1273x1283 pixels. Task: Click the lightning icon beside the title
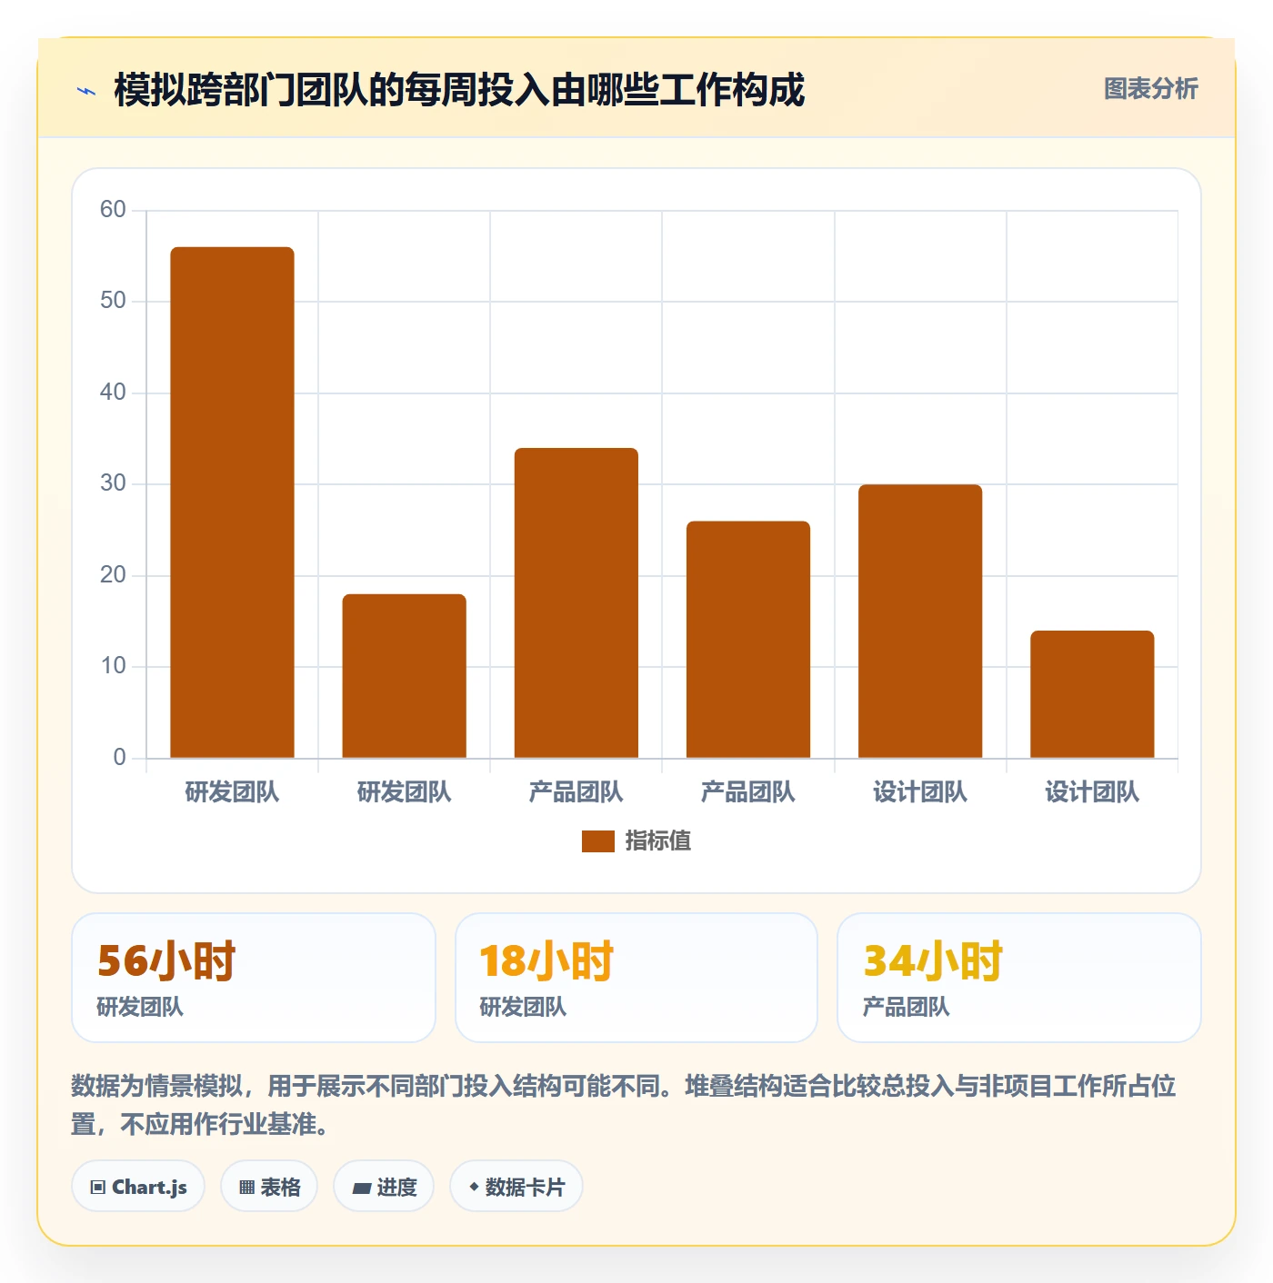click(x=86, y=91)
